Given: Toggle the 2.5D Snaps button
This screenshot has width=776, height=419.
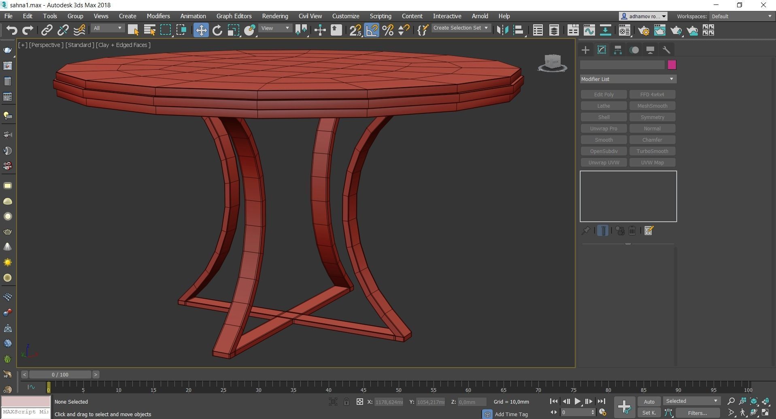Looking at the screenshot, I should click(355, 30).
